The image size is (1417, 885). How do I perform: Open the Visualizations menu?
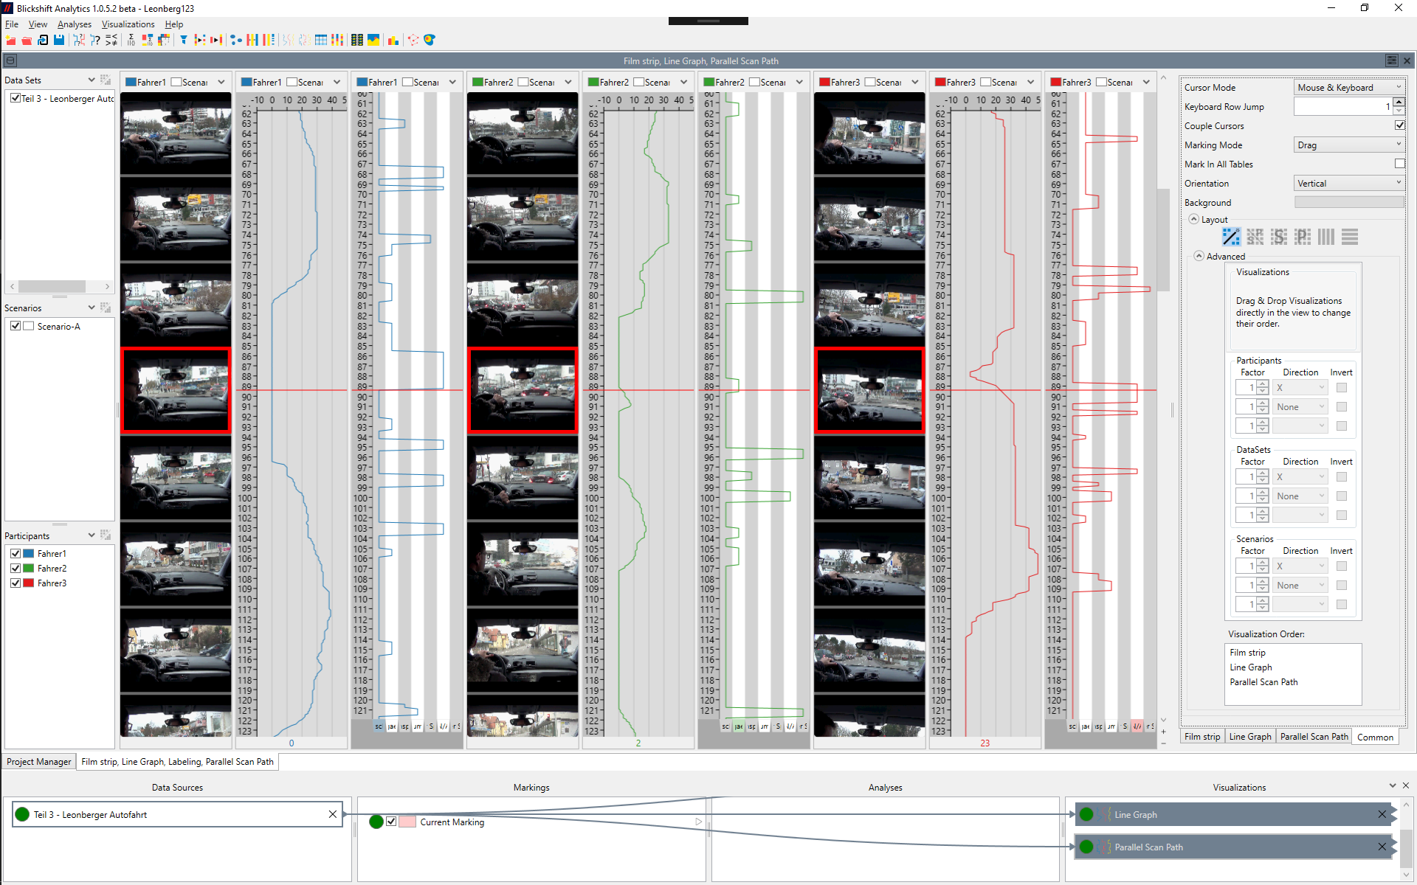pyautogui.click(x=128, y=24)
